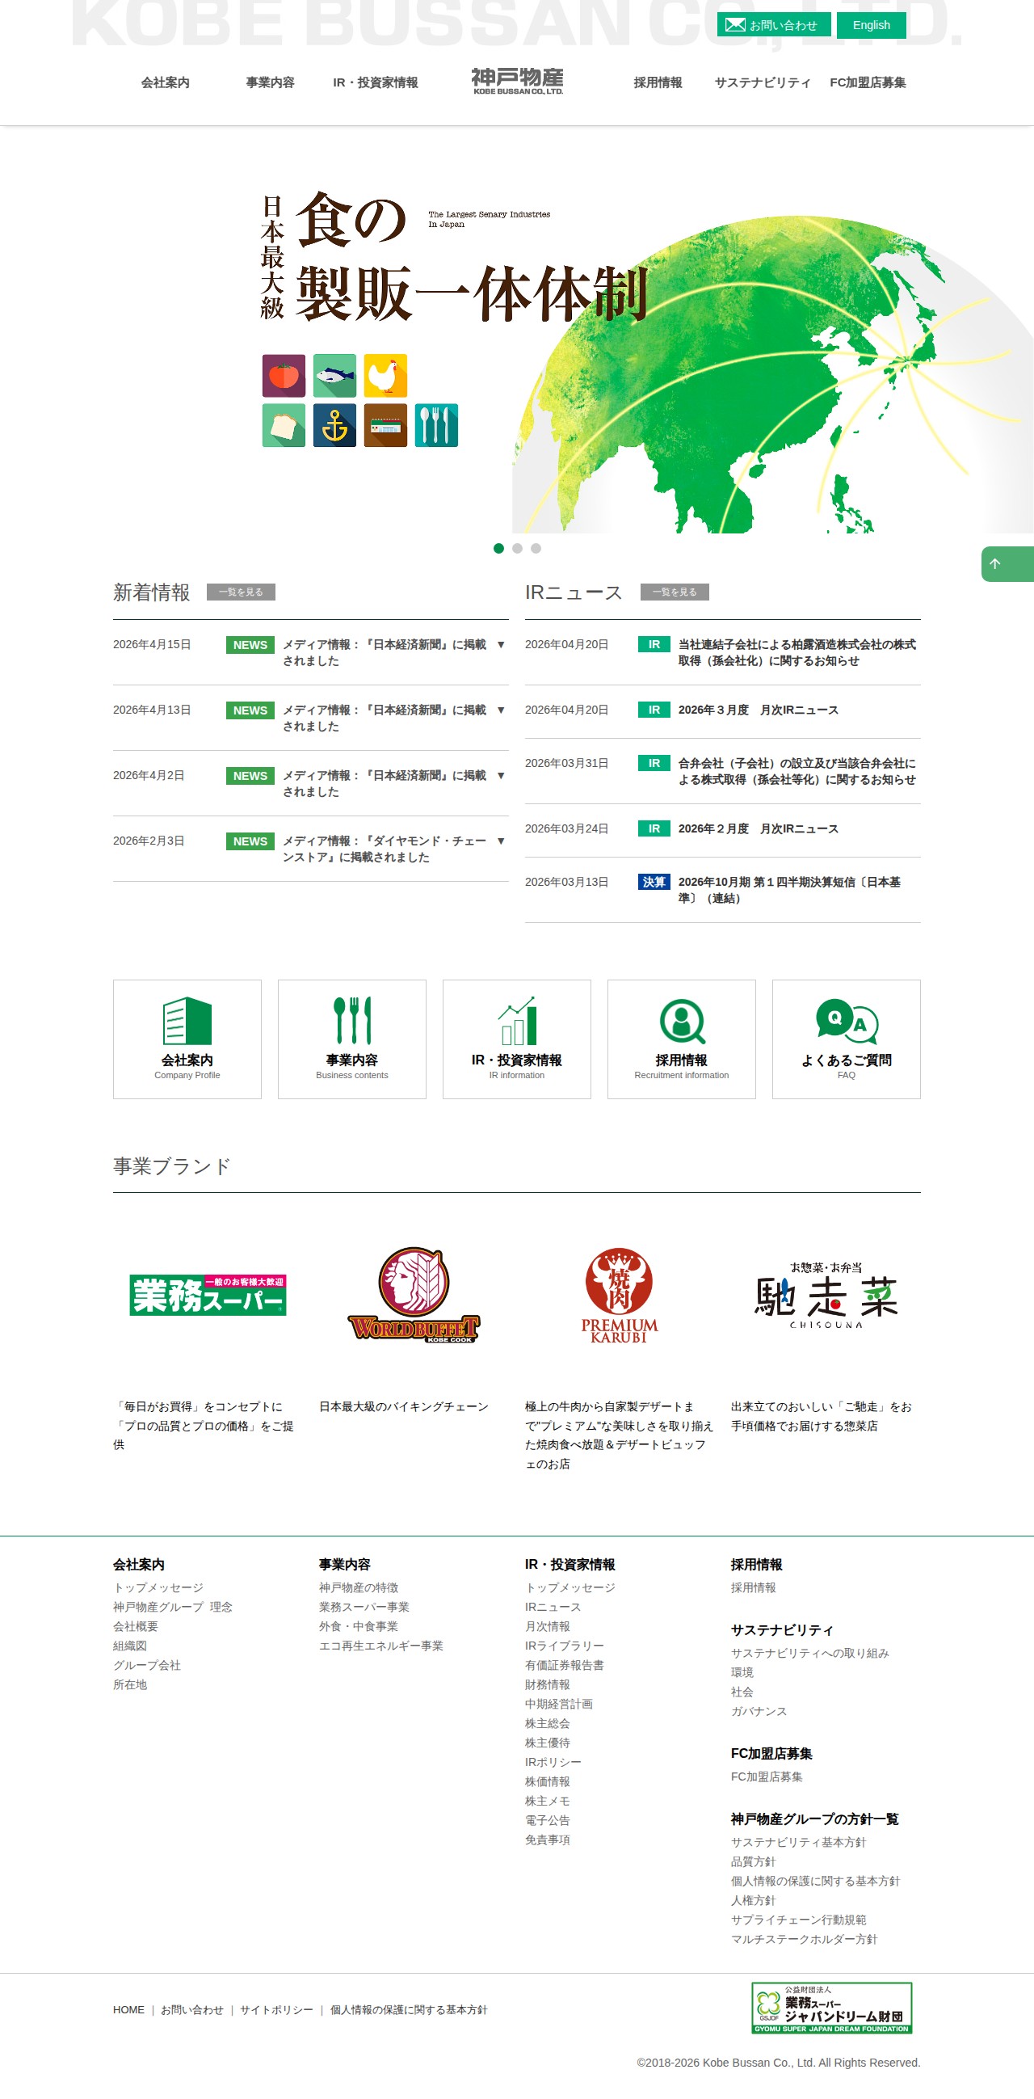Image resolution: width=1034 pixels, height=2099 pixels.
Task: Click footer link サイトポリシー
Action: click(276, 2009)
